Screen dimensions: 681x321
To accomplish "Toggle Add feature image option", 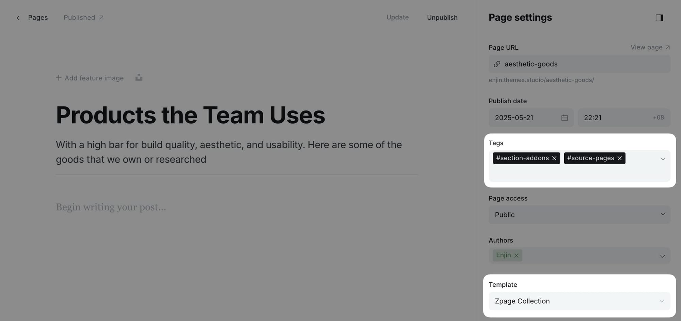I will point(90,78).
